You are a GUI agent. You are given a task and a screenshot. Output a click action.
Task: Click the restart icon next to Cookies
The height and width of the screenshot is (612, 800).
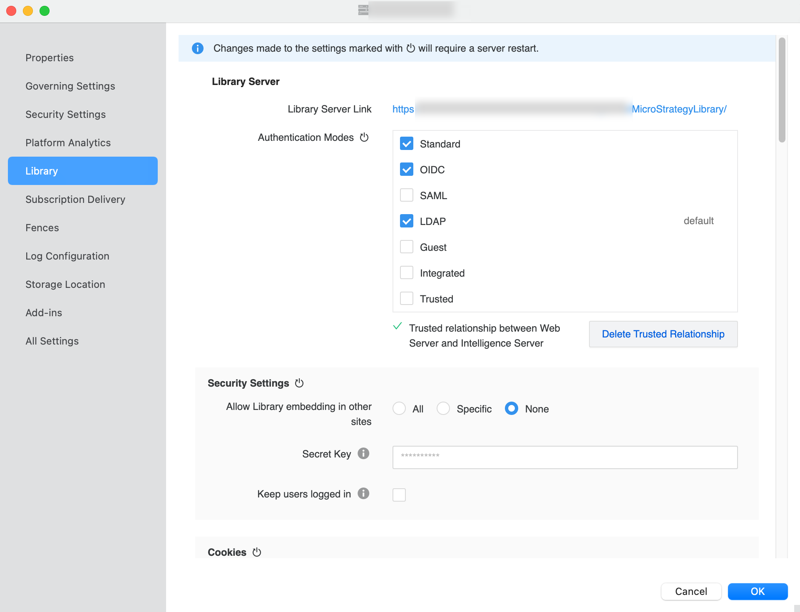[256, 552]
